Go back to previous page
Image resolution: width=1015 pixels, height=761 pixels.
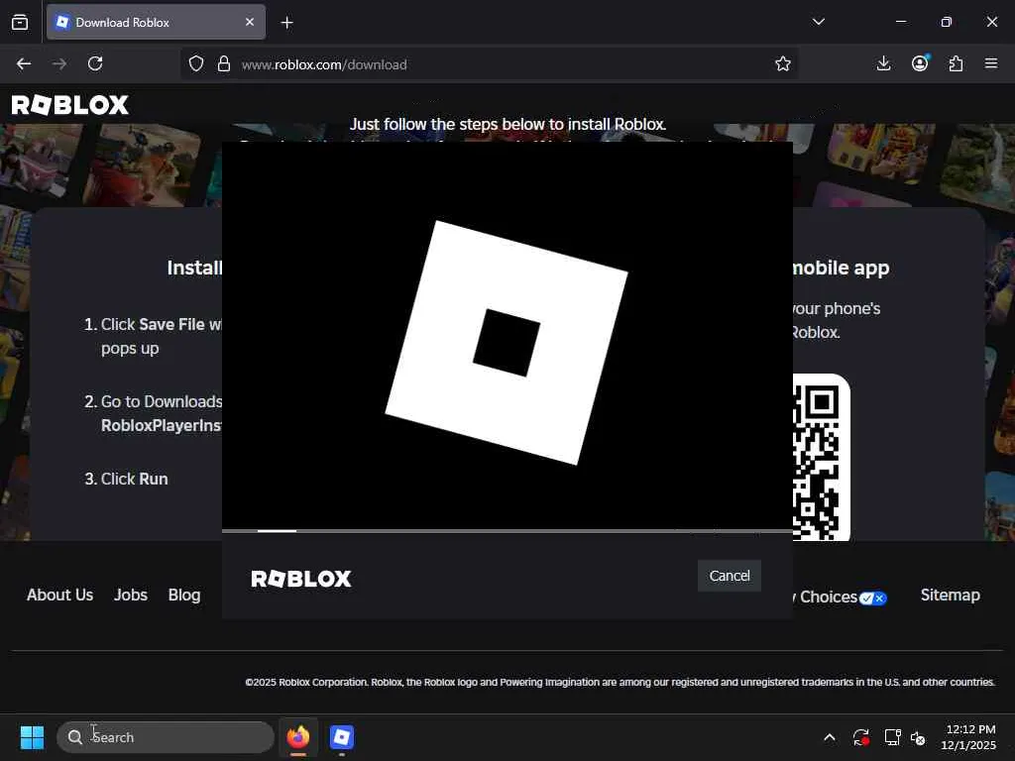(24, 63)
